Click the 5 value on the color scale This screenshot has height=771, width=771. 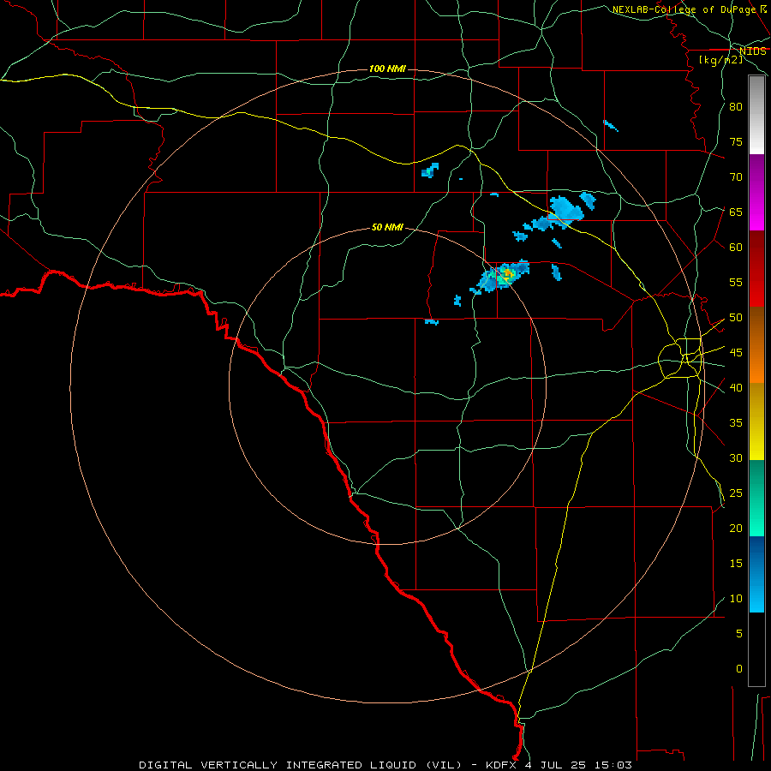(738, 634)
